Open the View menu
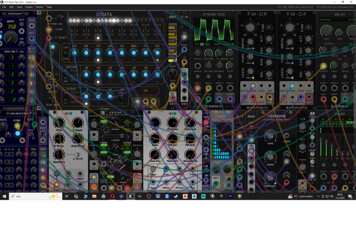Image resolution: width=356 pixels, height=240 pixels. click(19, 7)
